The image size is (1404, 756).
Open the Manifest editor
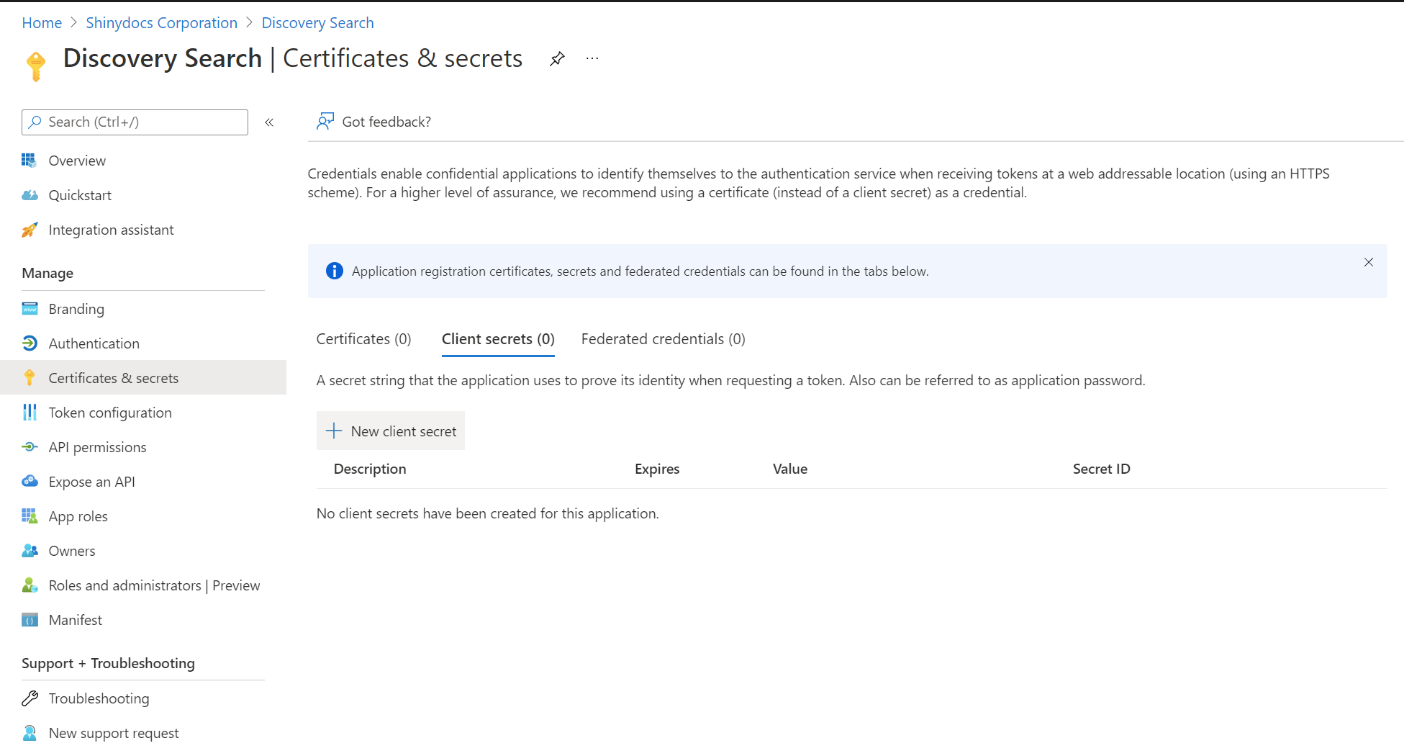pos(75,620)
